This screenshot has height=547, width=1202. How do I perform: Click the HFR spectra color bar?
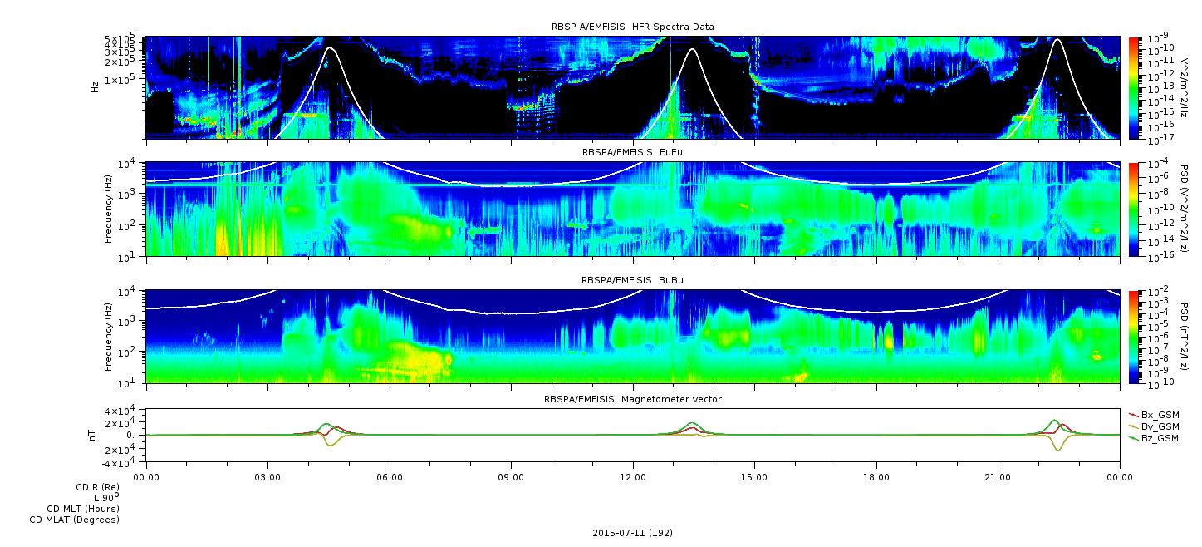click(x=1133, y=87)
